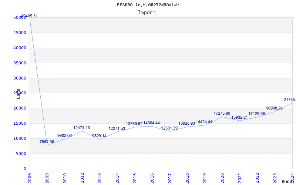
Task: Click the x-axis year 2013
Action: click(100, 178)
